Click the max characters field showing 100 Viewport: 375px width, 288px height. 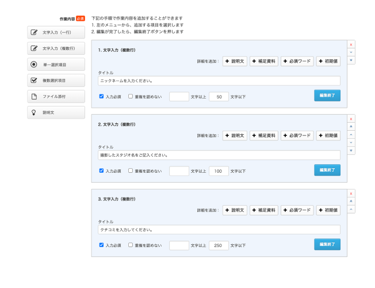click(x=219, y=171)
